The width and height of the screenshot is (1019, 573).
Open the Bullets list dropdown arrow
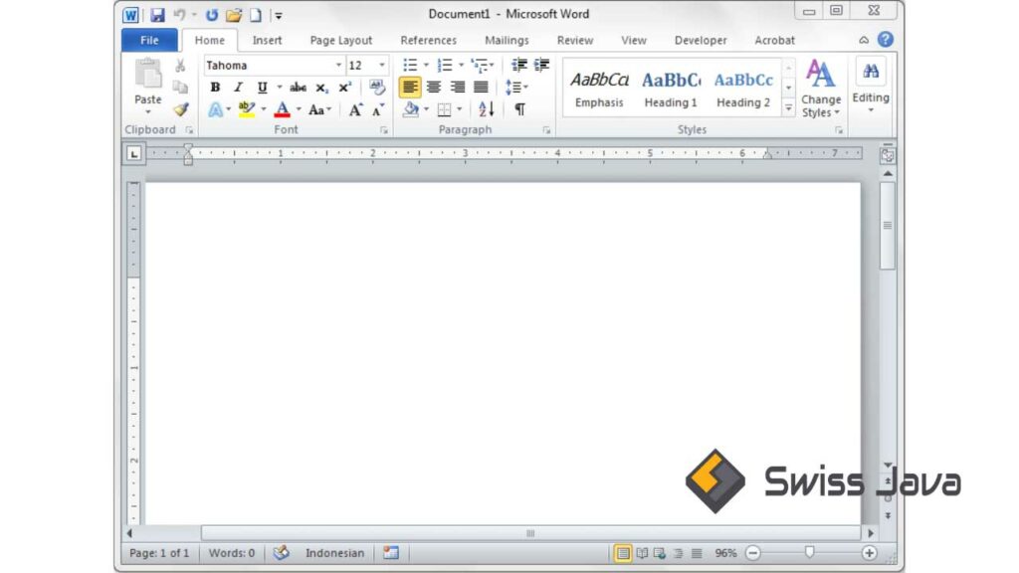pyautogui.click(x=426, y=65)
